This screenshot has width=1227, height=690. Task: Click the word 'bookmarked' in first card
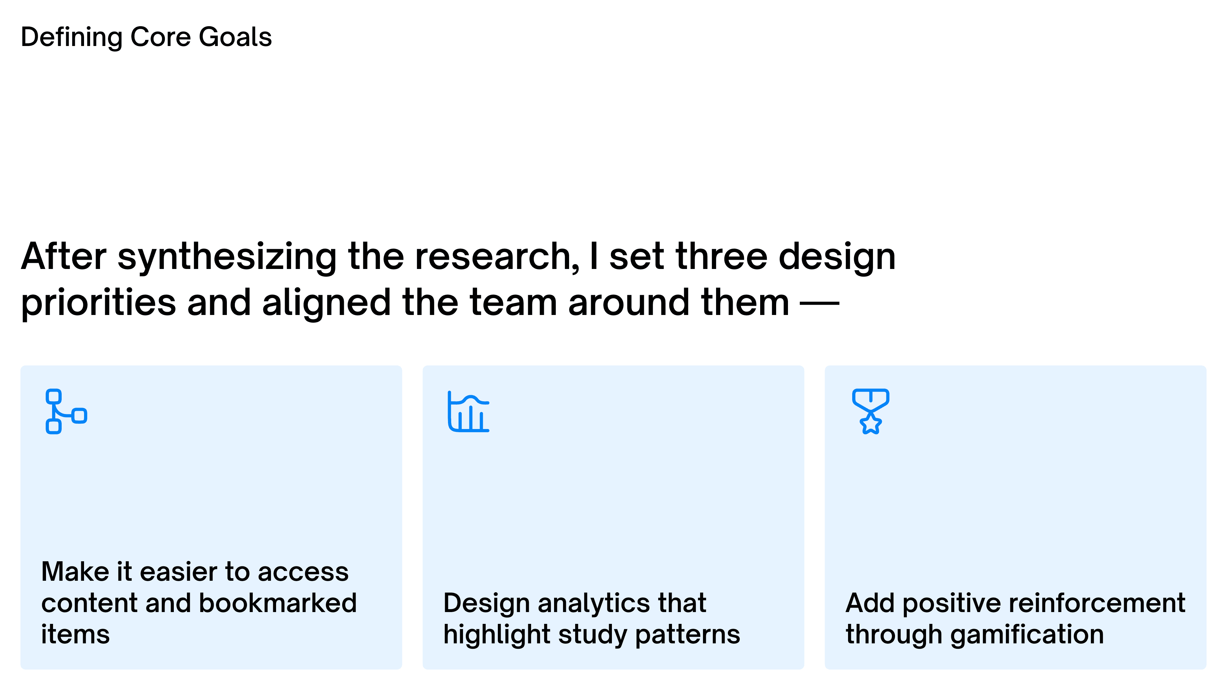(x=278, y=603)
